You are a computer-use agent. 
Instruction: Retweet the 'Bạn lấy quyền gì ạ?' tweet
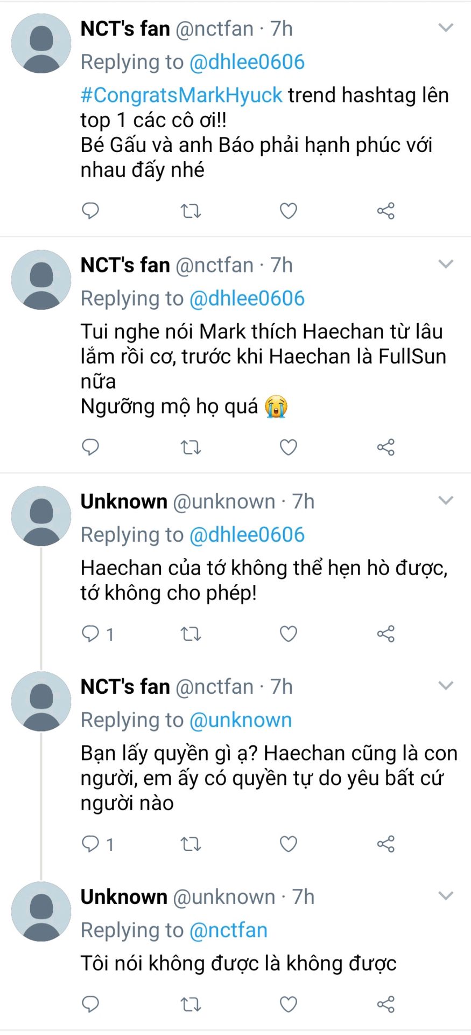190,844
